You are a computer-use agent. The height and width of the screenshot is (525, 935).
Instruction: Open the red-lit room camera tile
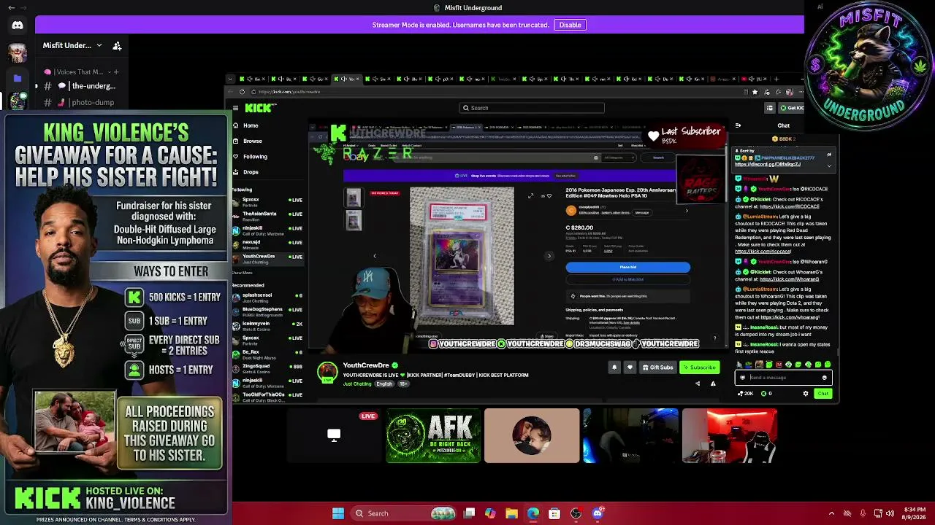(x=730, y=436)
